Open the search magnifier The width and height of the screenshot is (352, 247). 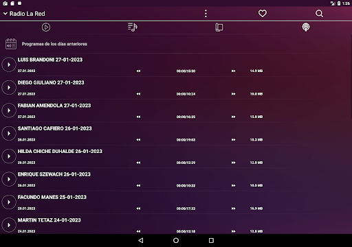point(319,14)
